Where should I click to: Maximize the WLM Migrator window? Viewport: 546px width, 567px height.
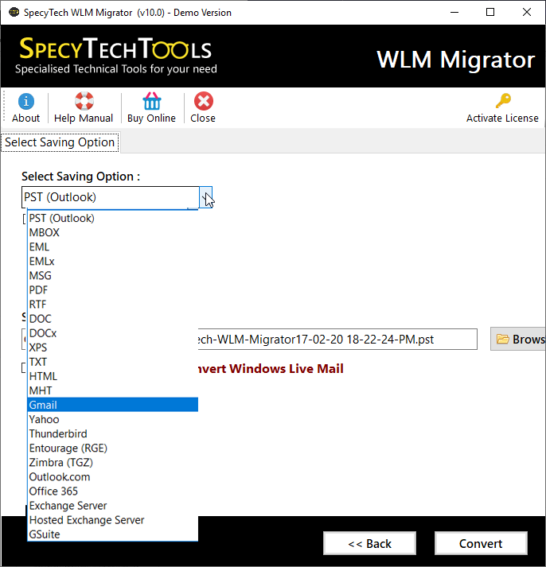pyautogui.click(x=490, y=12)
